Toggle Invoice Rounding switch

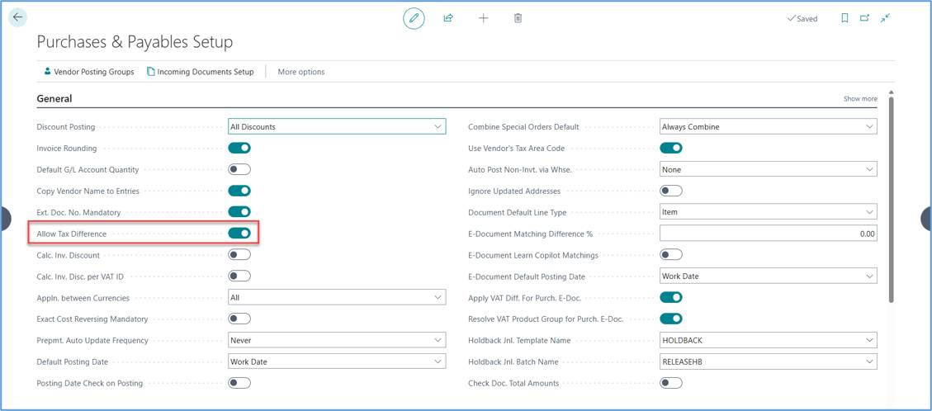239,148
